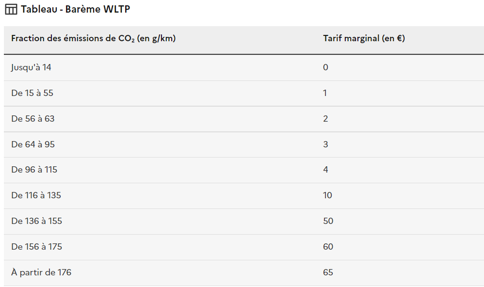
Task: Click the tarif value 0
Action: point(325,67)
